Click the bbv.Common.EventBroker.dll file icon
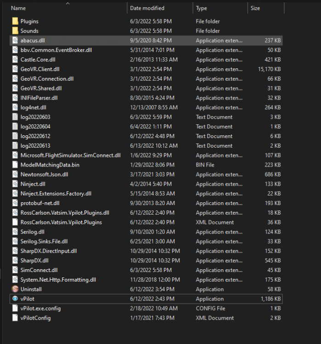 (x=15, y=50)
